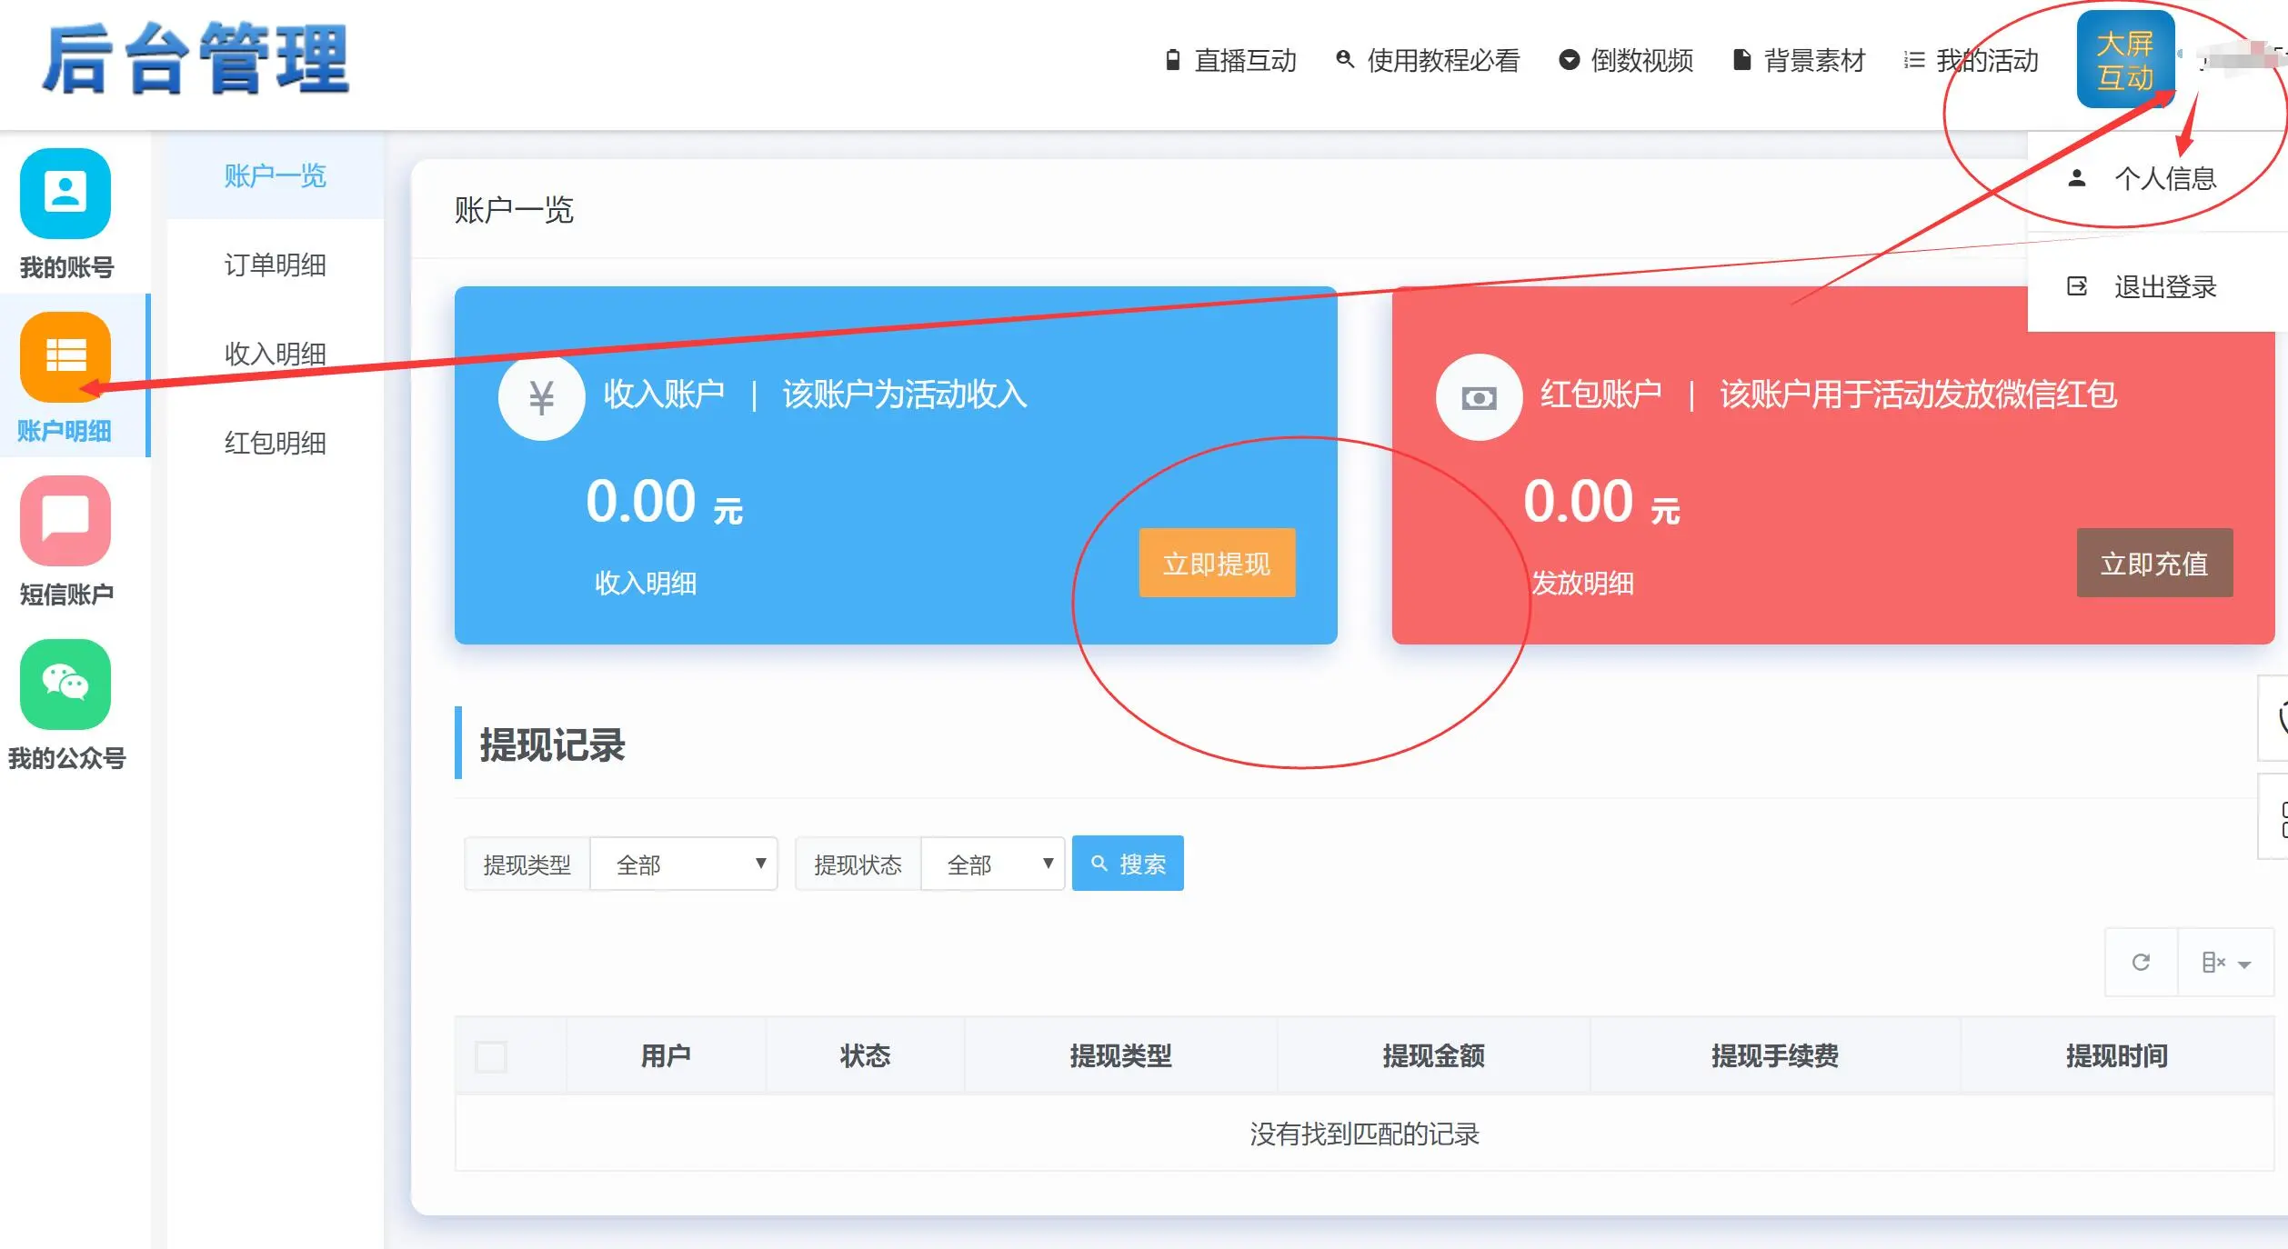The image size is (2288, 1249).
Task: Select 个人信息 in user dropdown menu
Action: [x=2164, y=178]
